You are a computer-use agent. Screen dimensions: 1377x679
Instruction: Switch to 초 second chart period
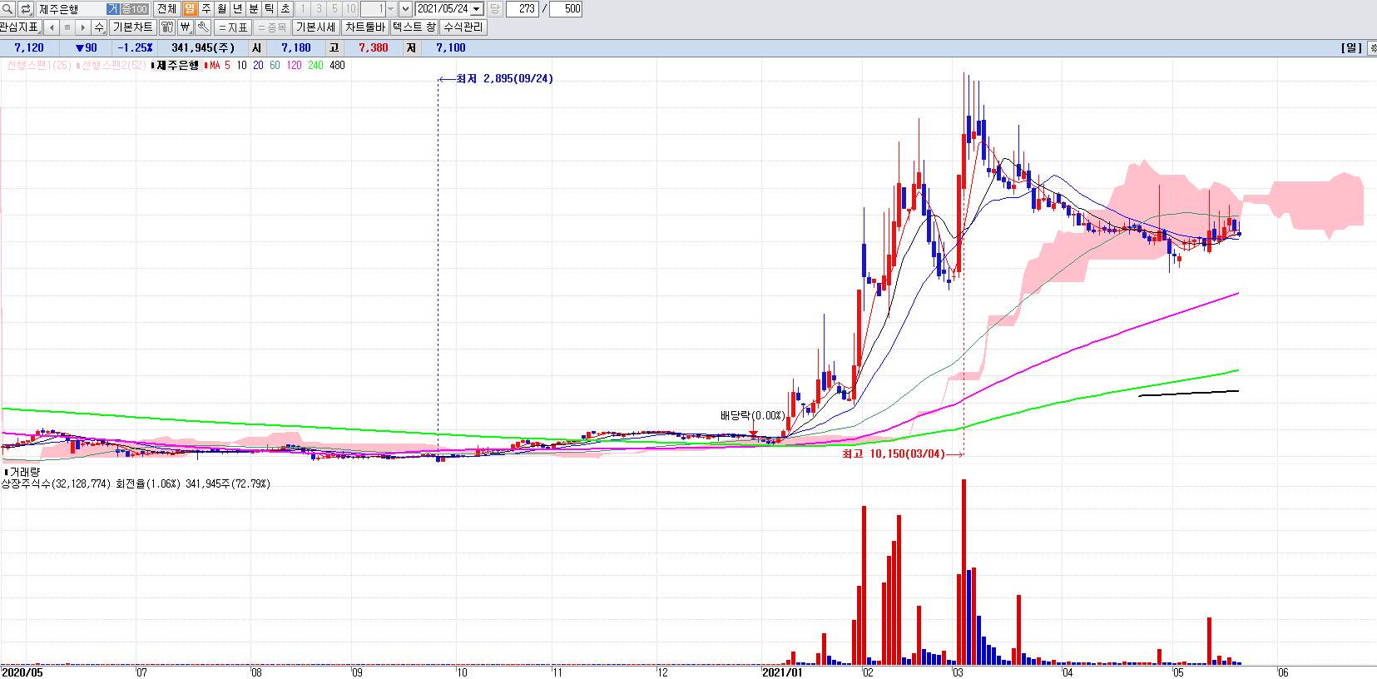tap(285, 9)
